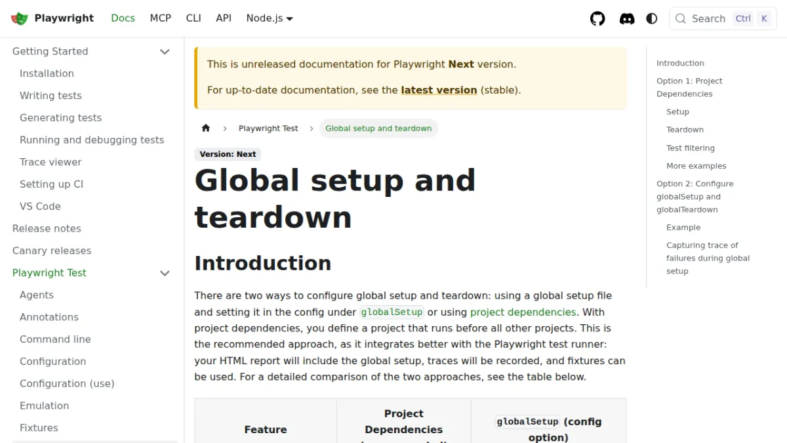Open Emulation in the sidebar
The height and width of the screenshot is (443, 787).
[44, 406]
